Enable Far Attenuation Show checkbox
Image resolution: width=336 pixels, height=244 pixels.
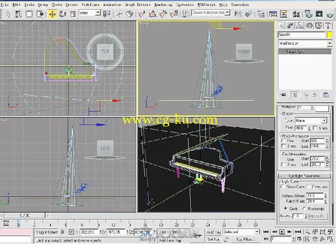[283, 164]
